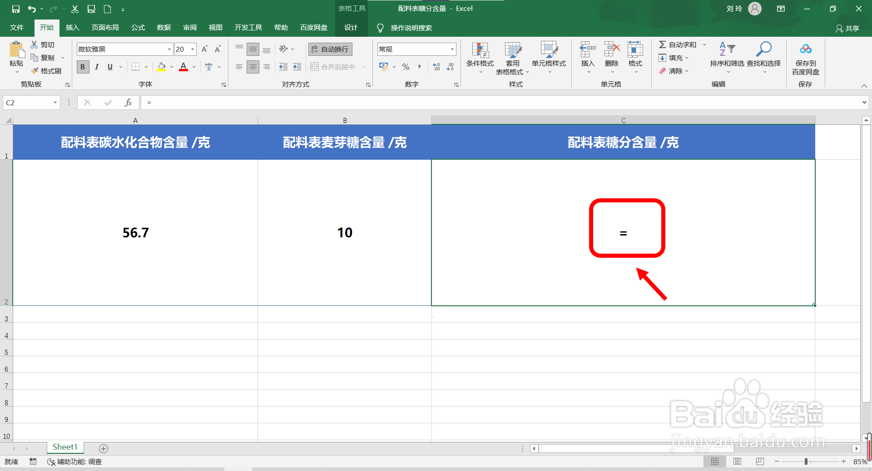Switch to the 设计 Design tab
This screenshot has height=471, width=872.
point(351,28)
